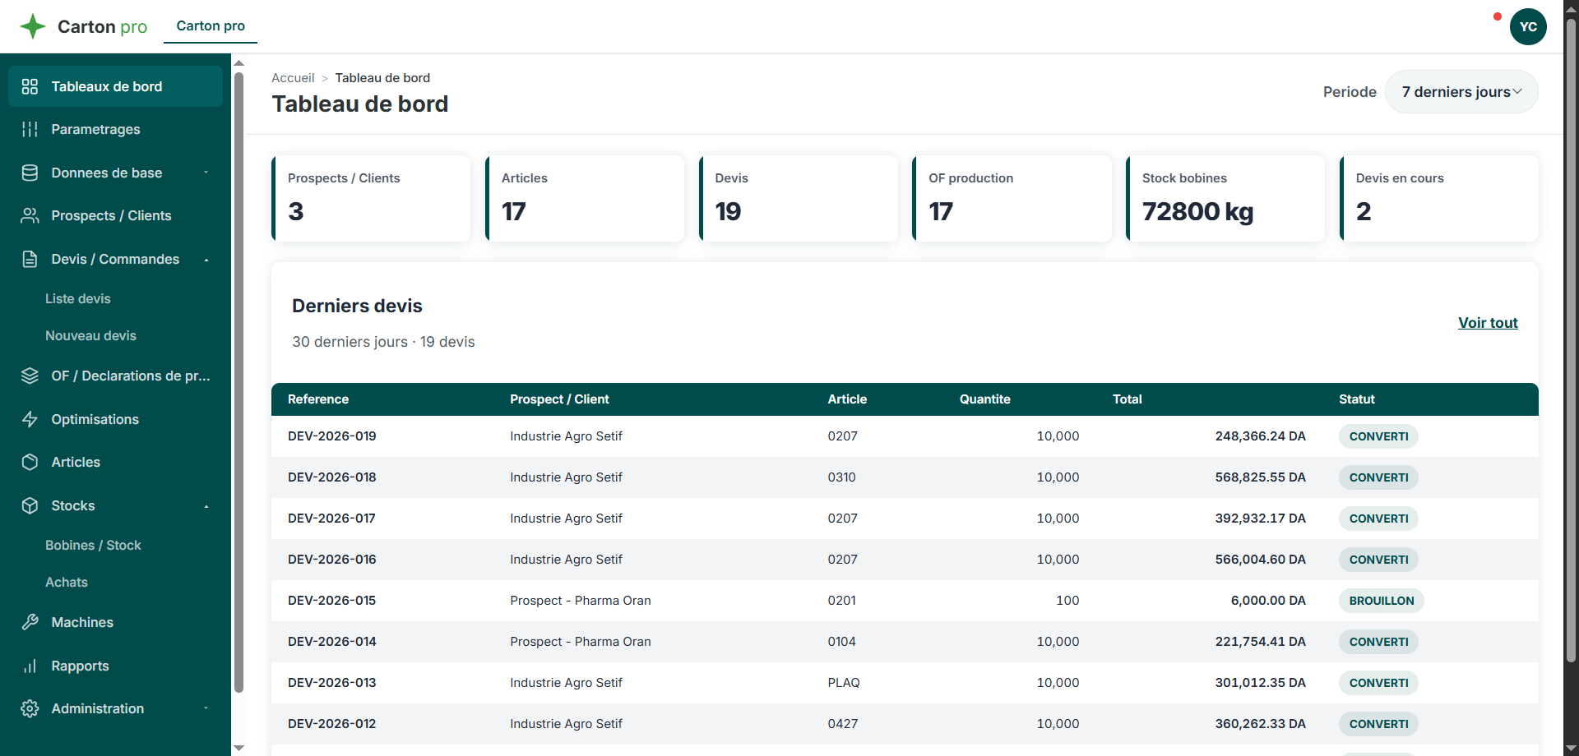Click the Accueil breadcrumb link

pos(293,78)
